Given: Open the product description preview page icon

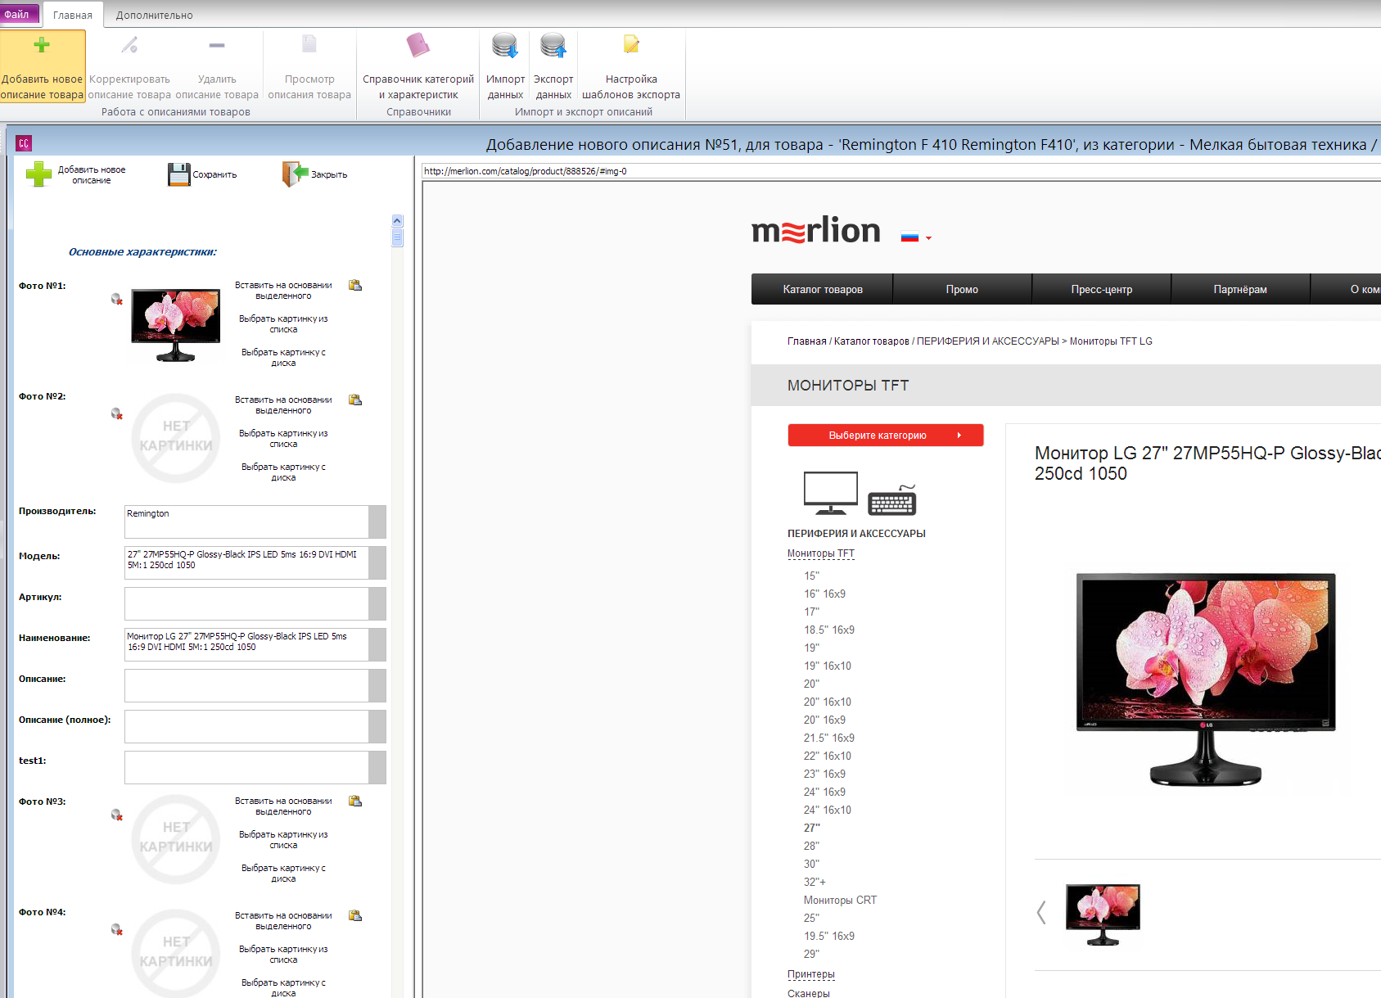Looking at the screenshot, I should (309, 44).
